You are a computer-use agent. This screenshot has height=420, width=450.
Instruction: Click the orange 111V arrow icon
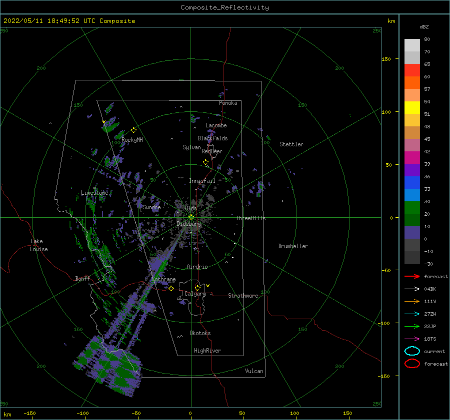(412, 301)
